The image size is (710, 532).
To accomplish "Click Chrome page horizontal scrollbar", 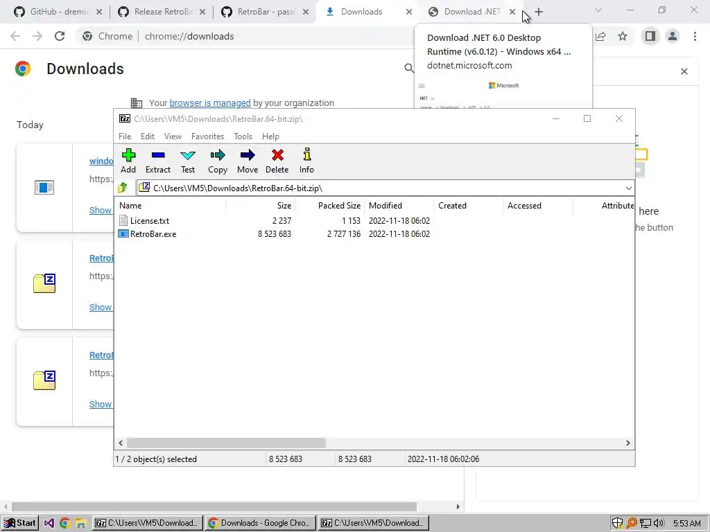I will (214, 506).
